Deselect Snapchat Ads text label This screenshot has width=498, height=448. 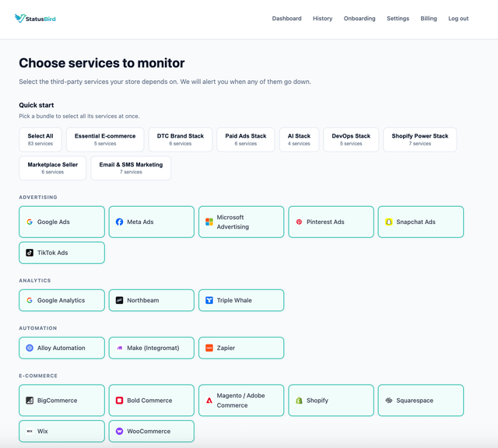point(416,222)
